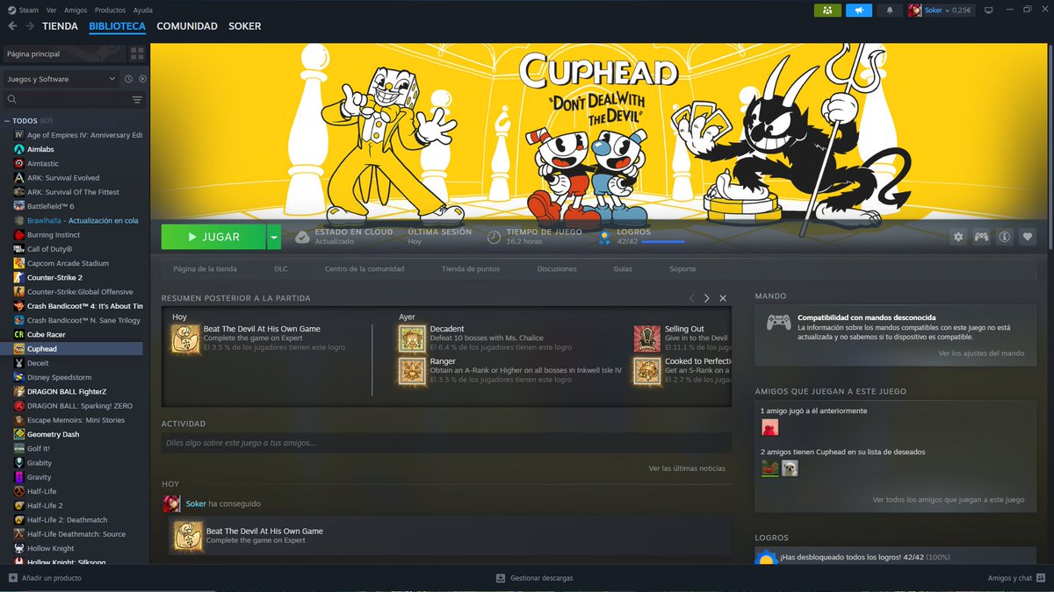Open the green friends group button
The image size is (1054, 592).
827,10
